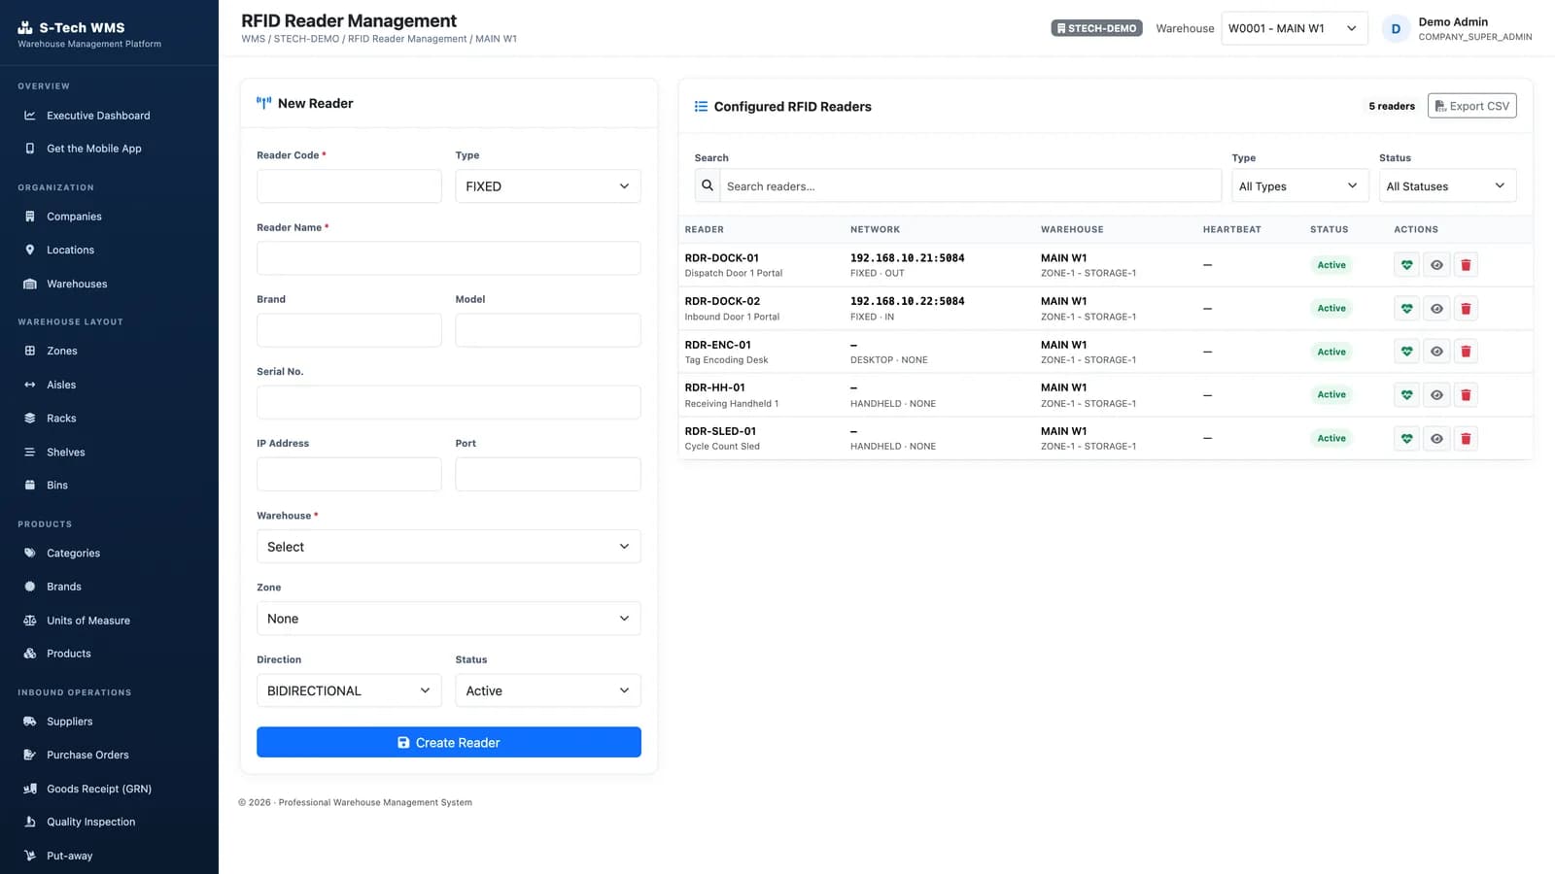The width and height of the screenshot is (1555, 874).
Task: View details of RDR-HH-01 via eye icon
Action: [x=1436, y=395]
